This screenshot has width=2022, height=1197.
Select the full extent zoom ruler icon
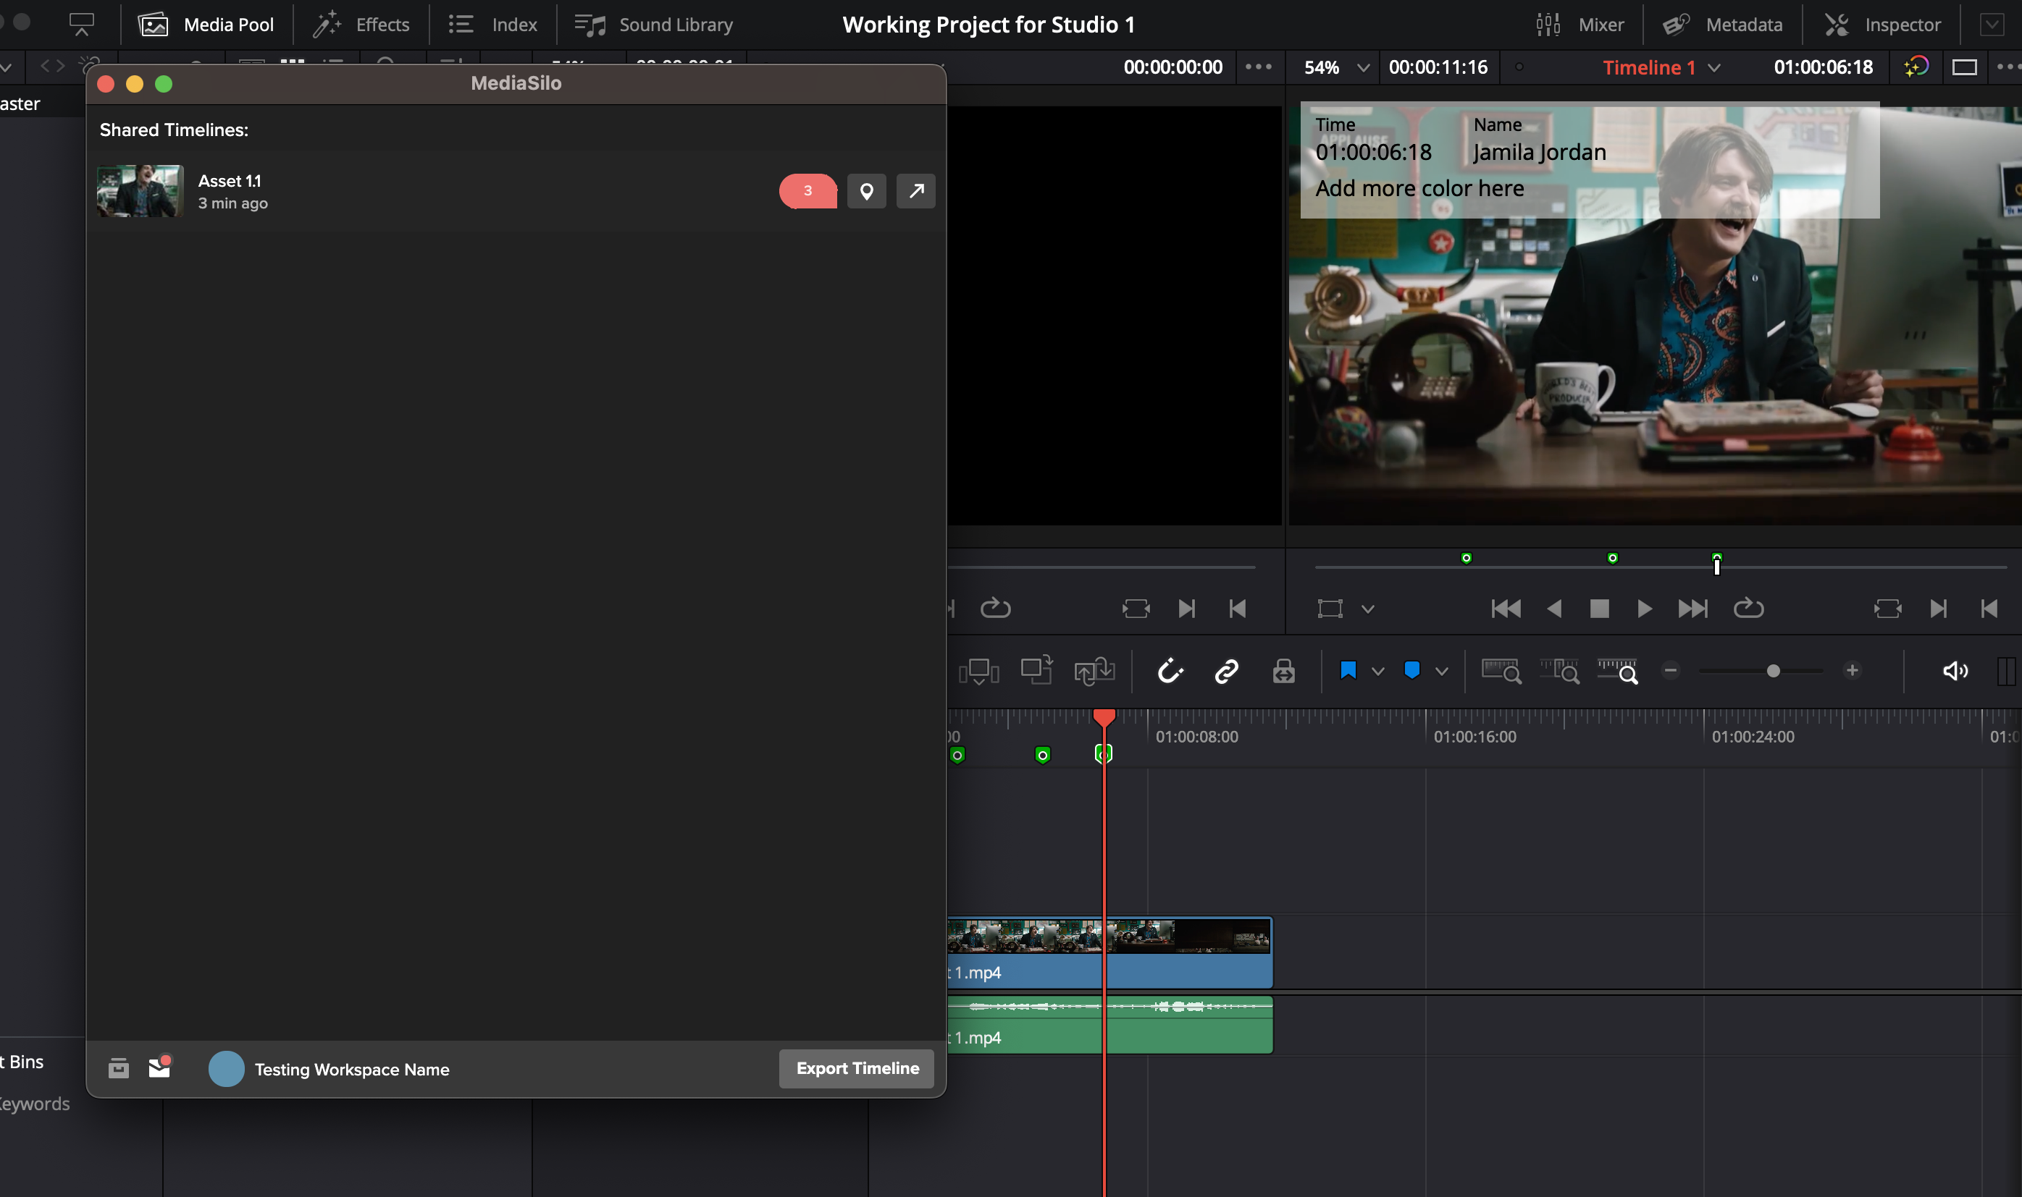click(1500, 670)
